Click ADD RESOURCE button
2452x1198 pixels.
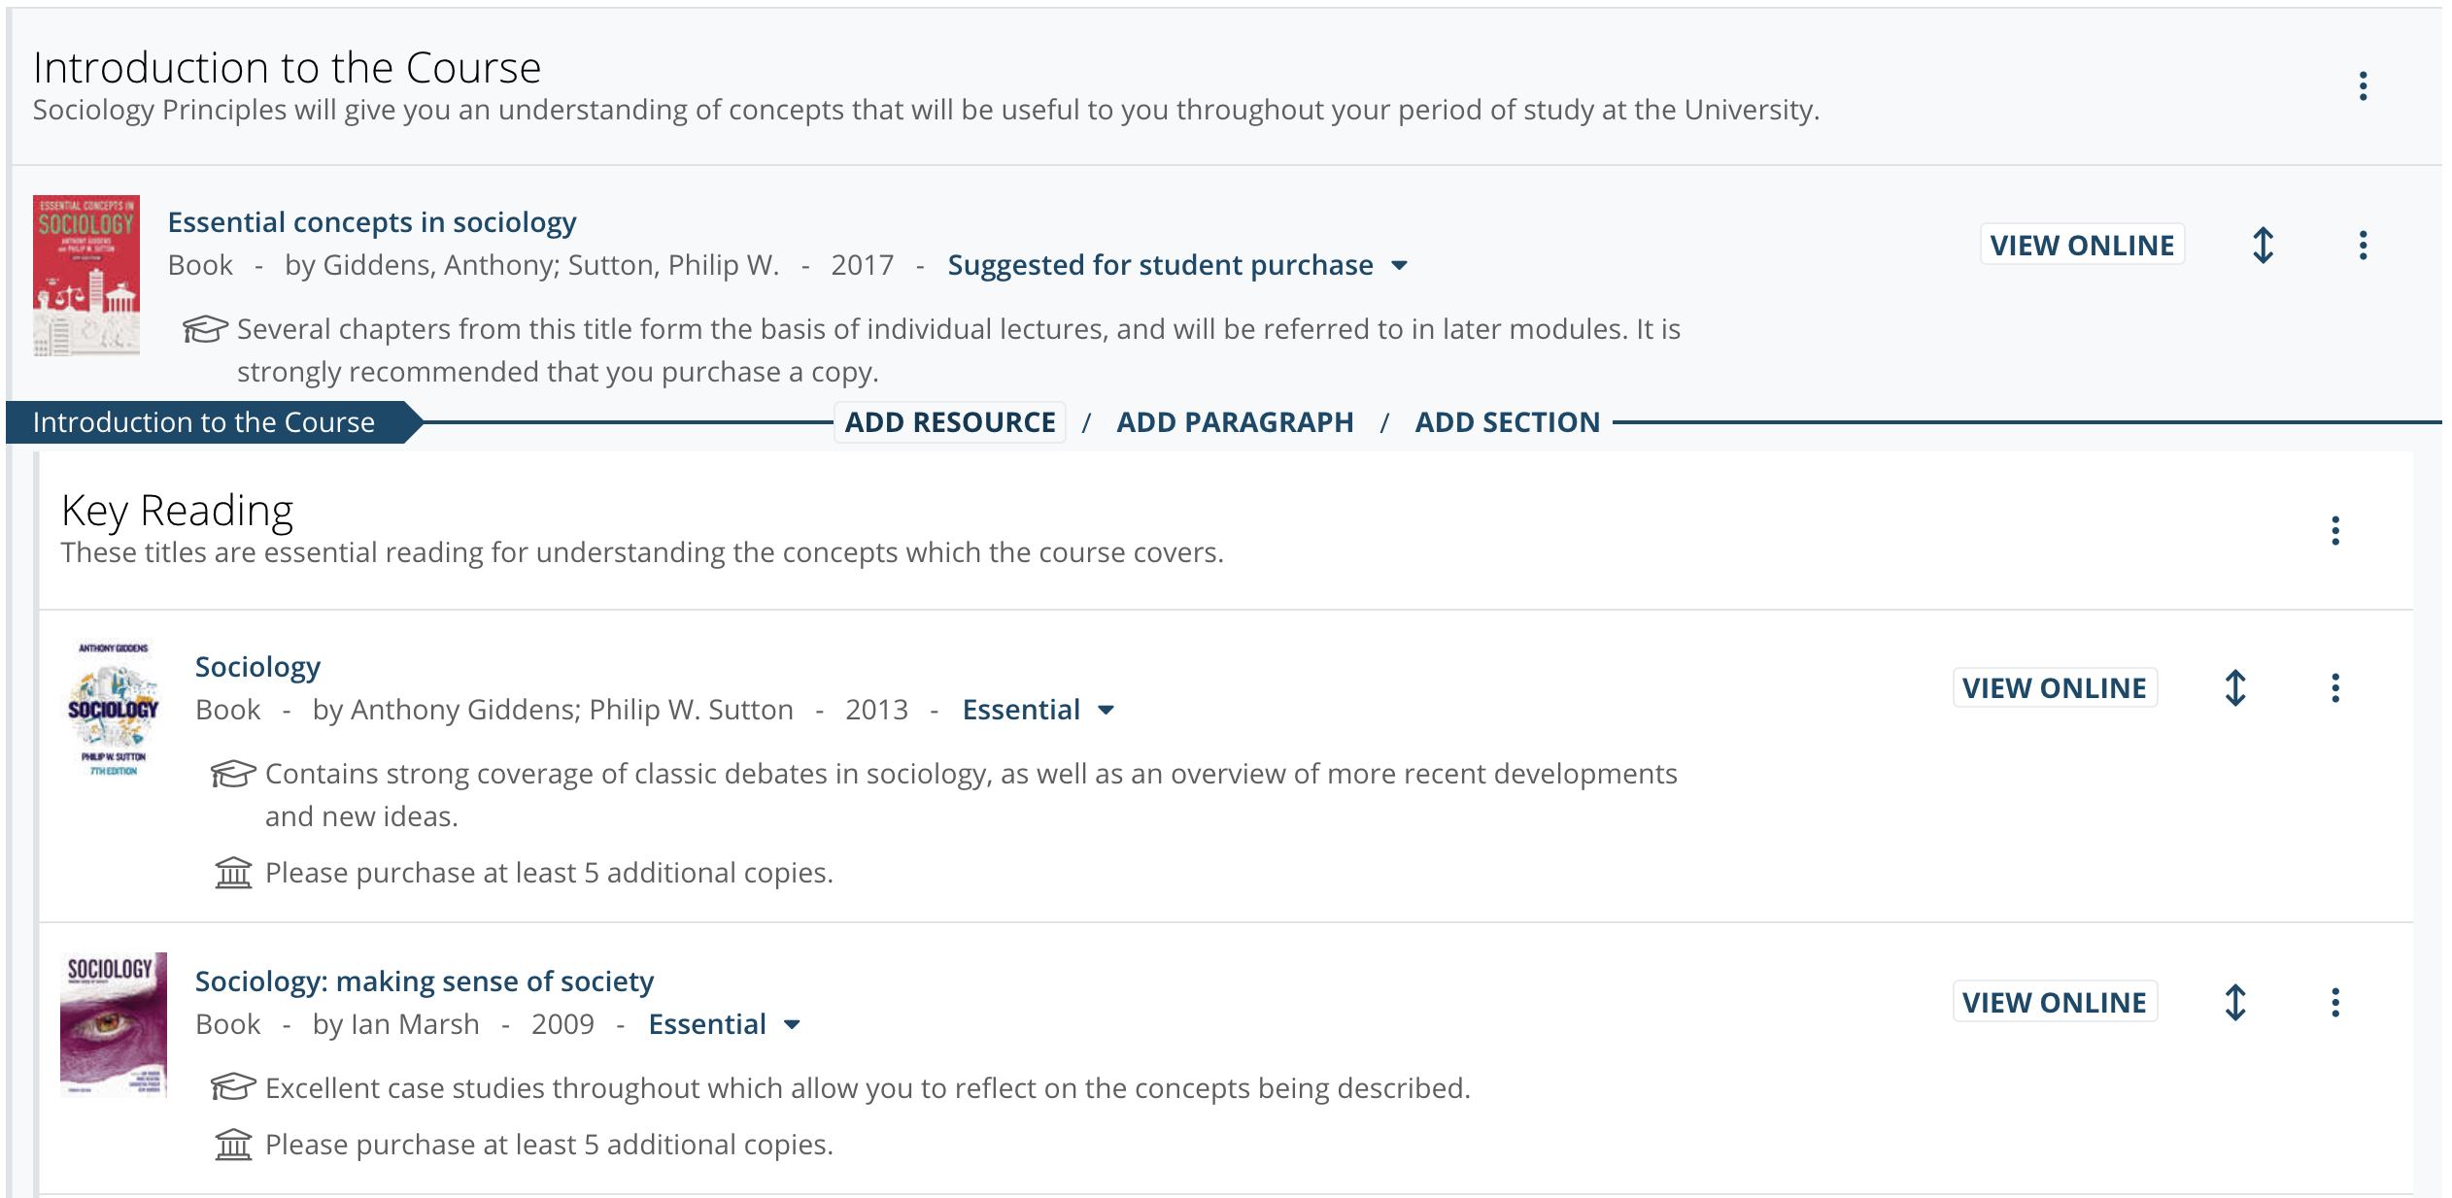tap(950, 422)
